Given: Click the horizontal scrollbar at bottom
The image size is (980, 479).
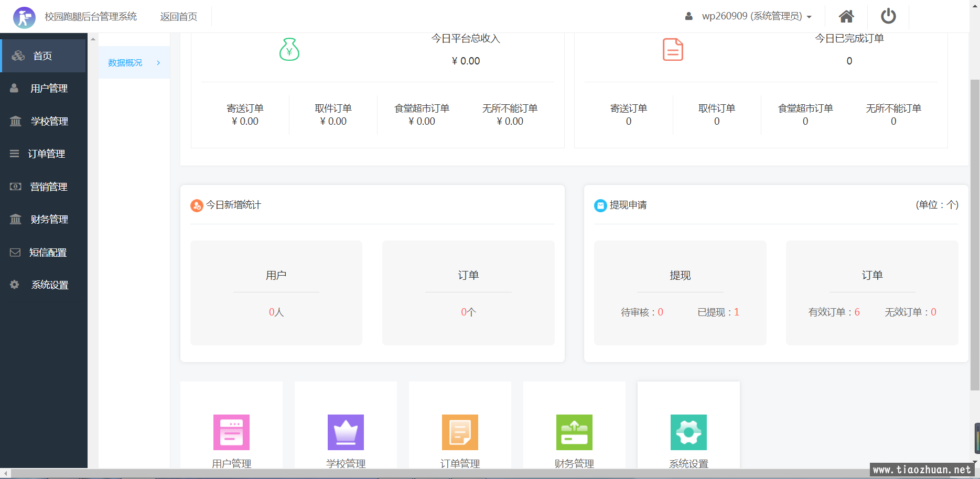Looking at the screenshot, I should click(440, 474).
